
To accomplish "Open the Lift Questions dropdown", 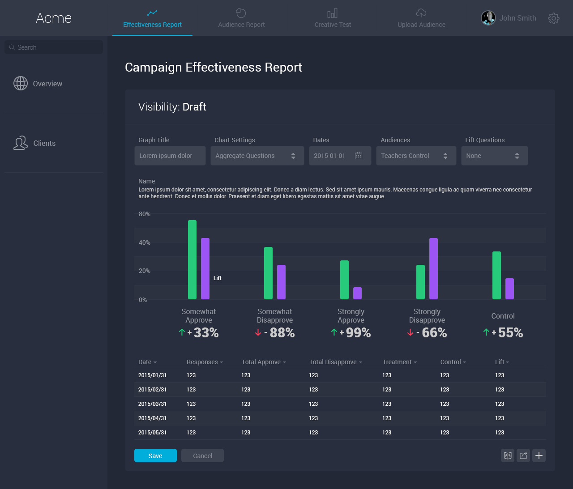I will point(494,156).
